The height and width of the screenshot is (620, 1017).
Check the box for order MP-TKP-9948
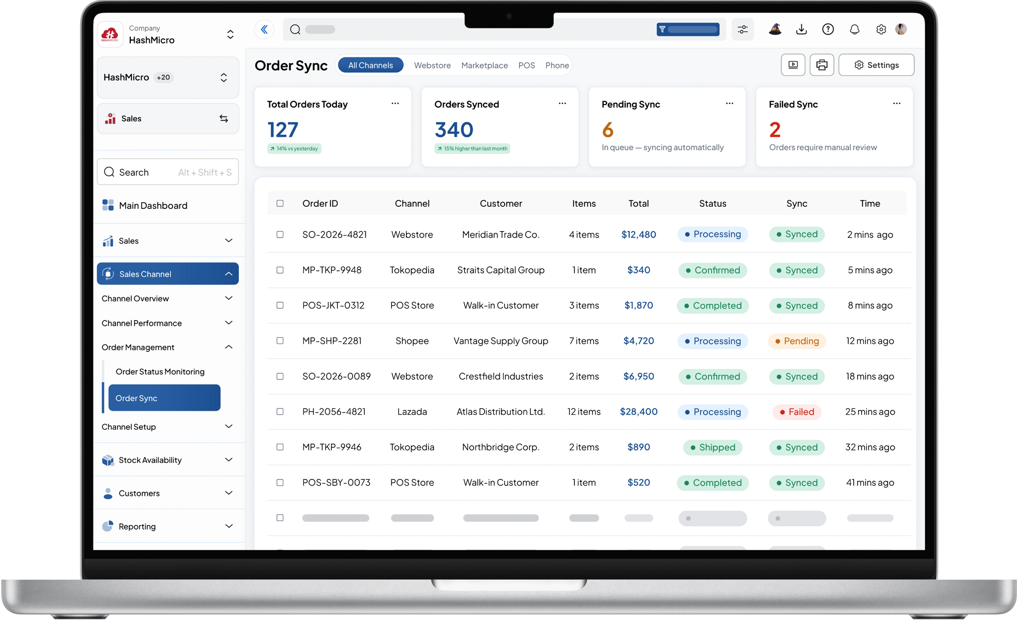point(280,270)
